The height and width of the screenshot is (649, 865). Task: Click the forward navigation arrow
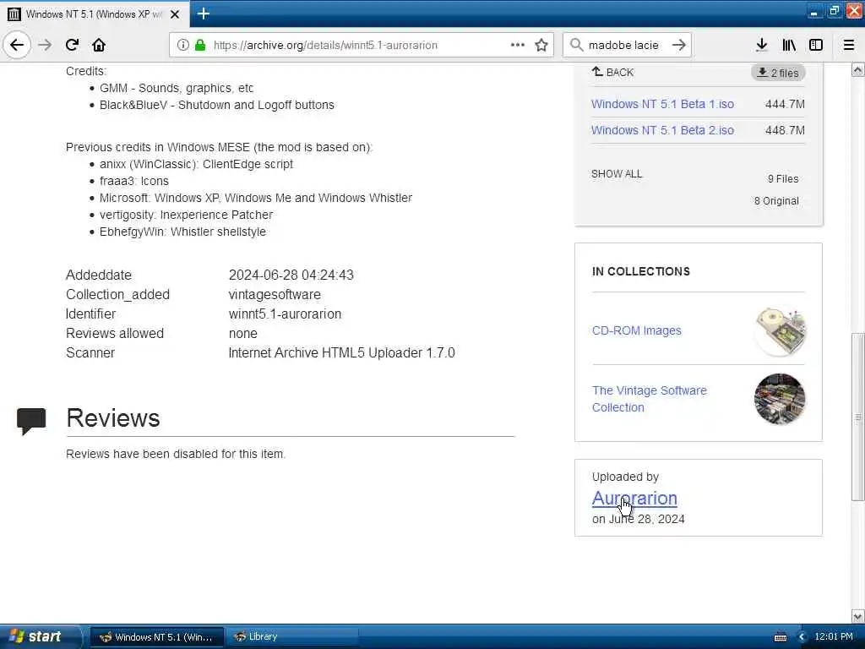tap(45, 45)
